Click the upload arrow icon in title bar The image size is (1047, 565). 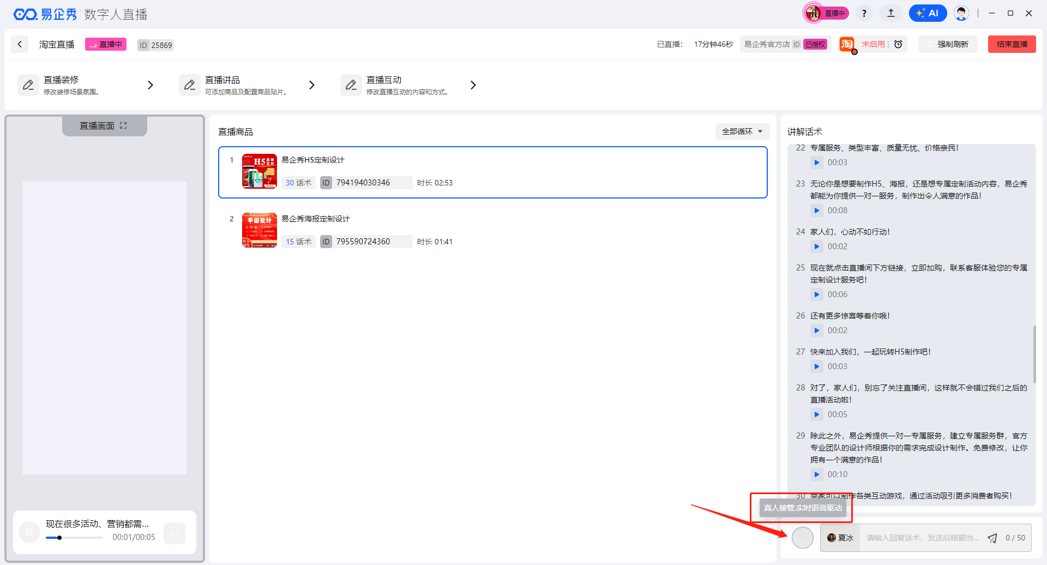891,13
